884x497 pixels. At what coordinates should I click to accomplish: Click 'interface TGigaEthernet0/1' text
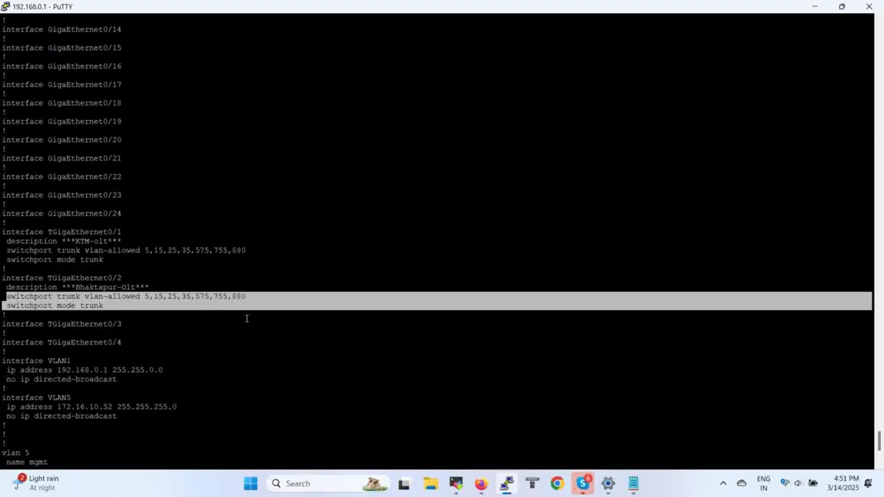61,232
